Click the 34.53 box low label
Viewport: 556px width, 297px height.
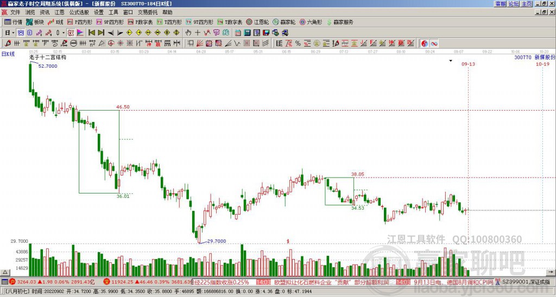tap(357, 208)
